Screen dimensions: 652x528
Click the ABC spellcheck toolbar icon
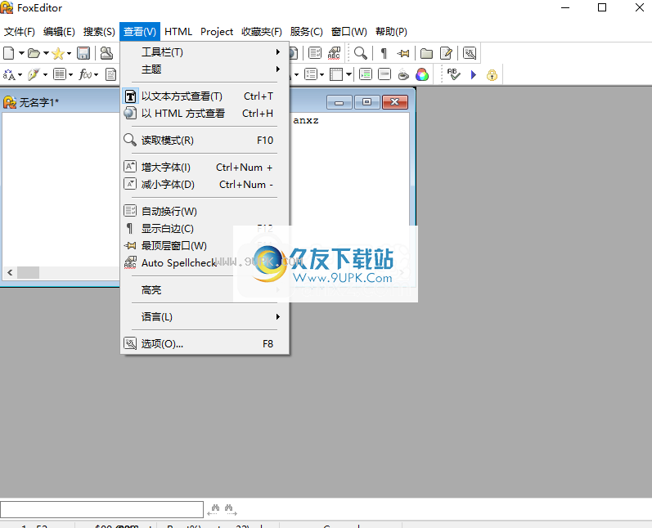[x=334, y=53]
